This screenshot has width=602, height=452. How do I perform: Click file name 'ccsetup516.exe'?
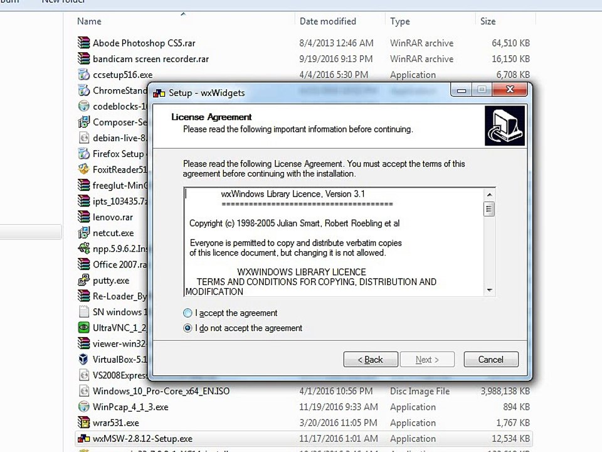point(123,75)
